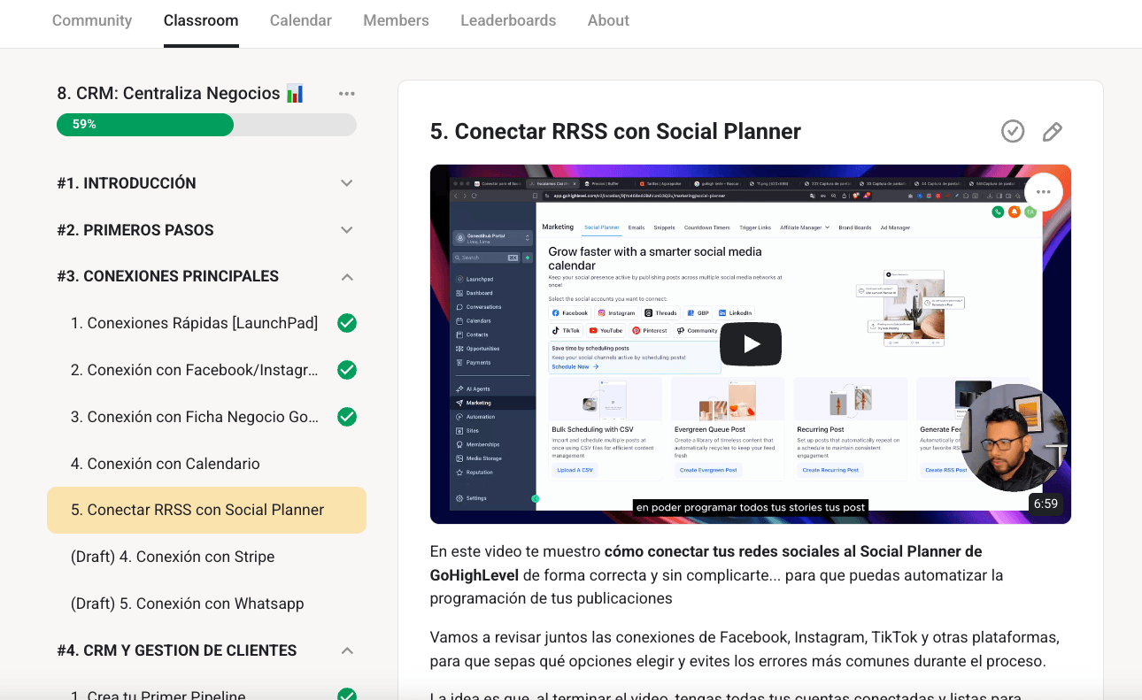Image resolution: width=1142 pixels, height=700 pixels.
Task: Click the #1. INTRODUCCIÓN section heading
Action: click(127, 183)
